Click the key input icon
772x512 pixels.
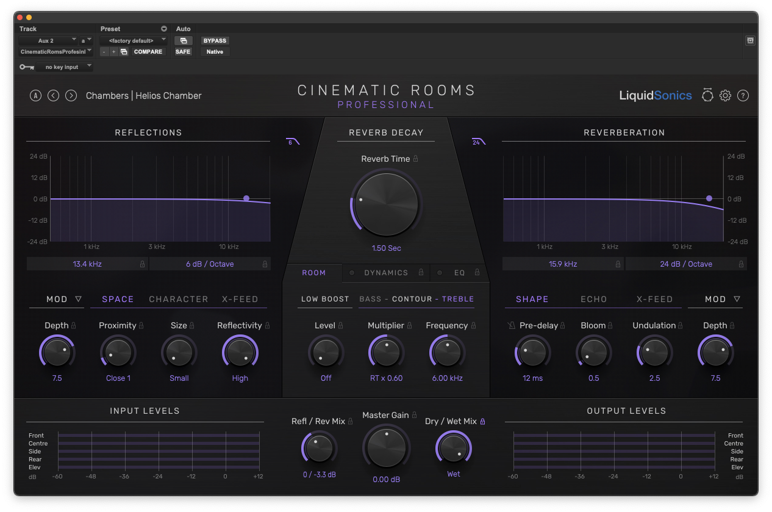[27, 67]
